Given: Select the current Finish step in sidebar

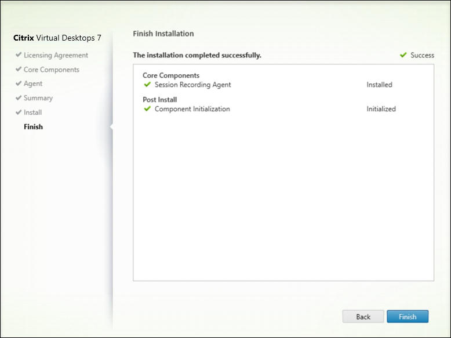Looking at the screenshot, I should pyautogui.click(x=33, y=126).
